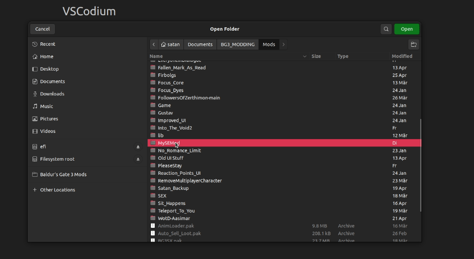Jump to satan home in path bar
Viewport: 474px width, 259px height.
170,44
